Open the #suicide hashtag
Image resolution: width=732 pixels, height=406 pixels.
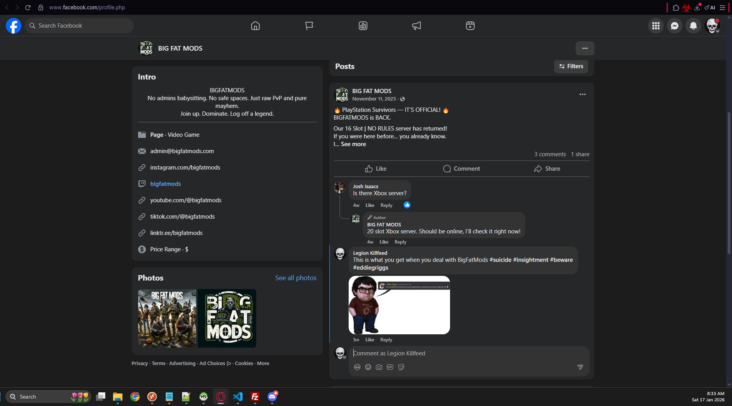(500, 260)
